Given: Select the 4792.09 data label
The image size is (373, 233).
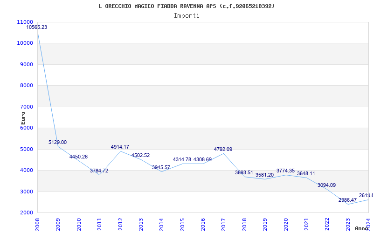Looking at the screenshot, I should point(223,149).
